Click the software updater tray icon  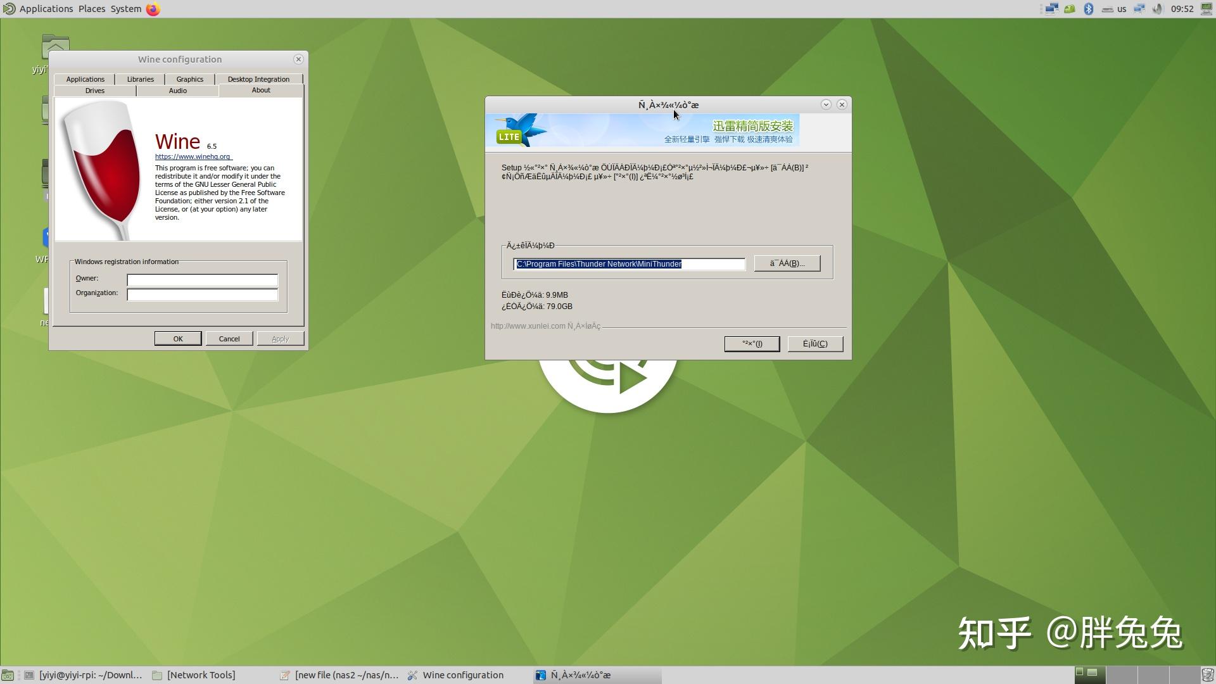[1070, 9]
